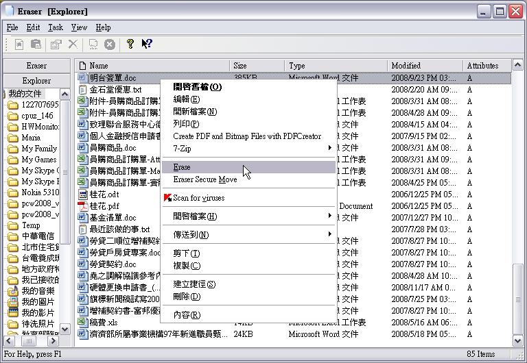The image size is (527, 363).
Task: Switch to the Eraser sidebar panel button
Action: [36, 66]
